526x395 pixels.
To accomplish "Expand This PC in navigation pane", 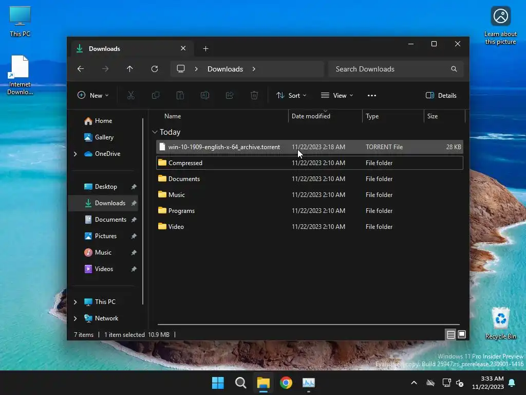I will (75, 302).
